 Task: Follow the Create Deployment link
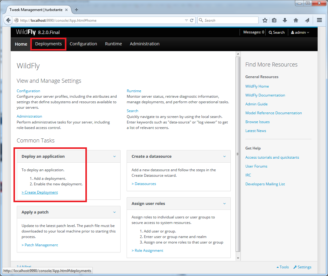coord(40,192)
